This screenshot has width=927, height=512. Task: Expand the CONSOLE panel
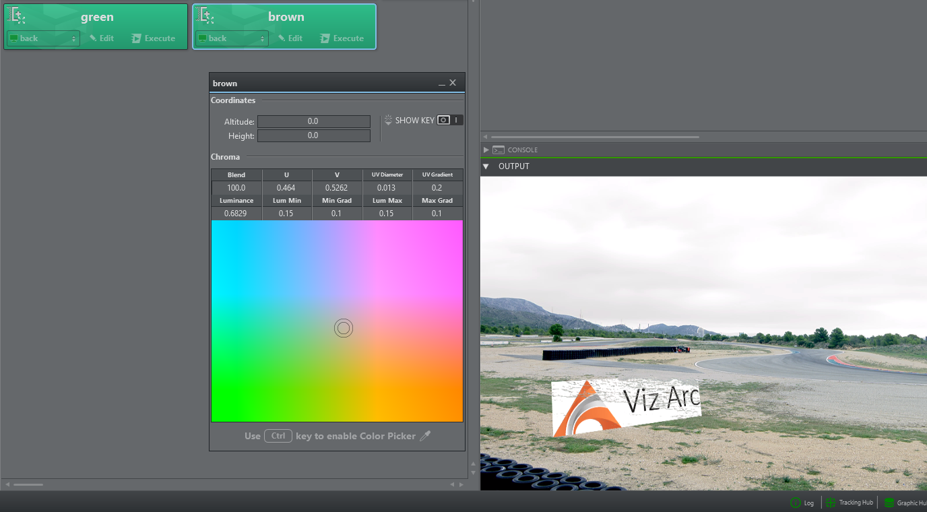click(x=486, y=150)
